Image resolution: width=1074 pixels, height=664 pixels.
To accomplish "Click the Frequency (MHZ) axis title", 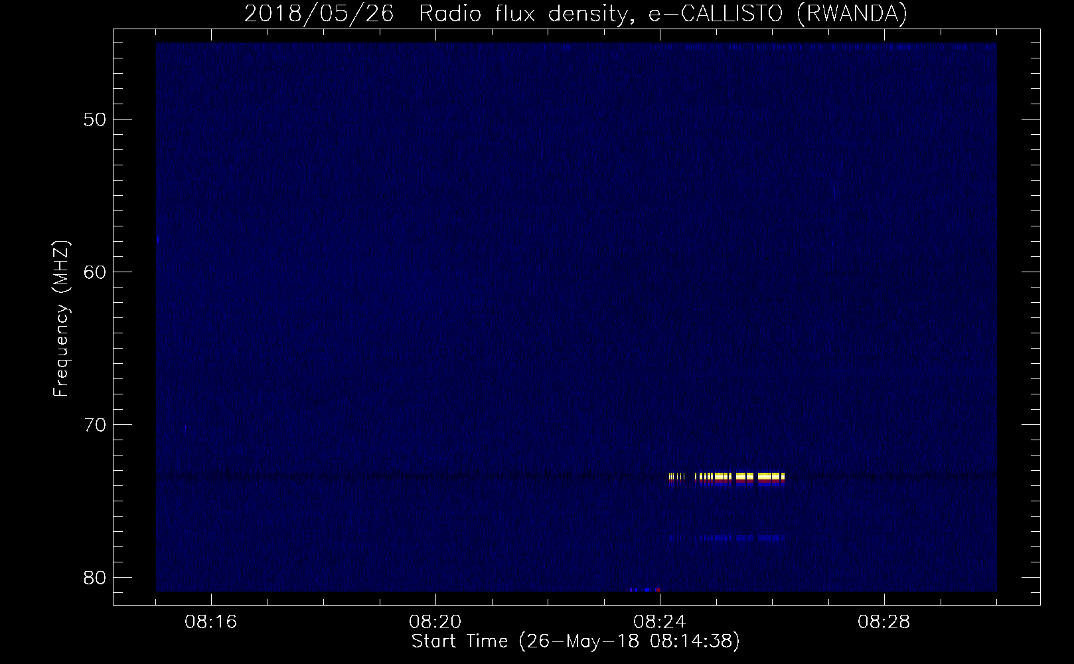I will [x=61, y=319].
